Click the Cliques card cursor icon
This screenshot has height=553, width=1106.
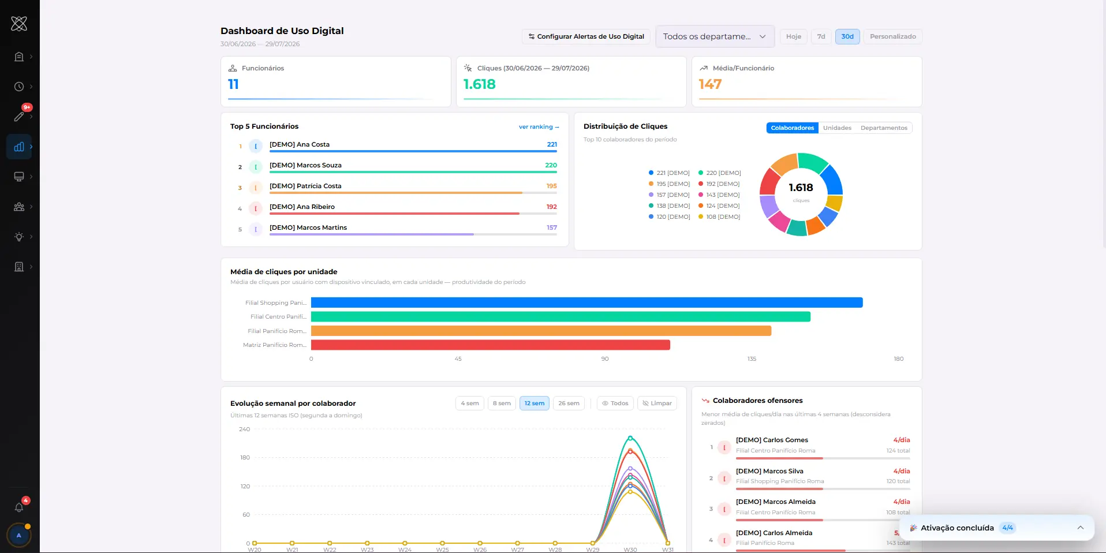pos(468,68)
